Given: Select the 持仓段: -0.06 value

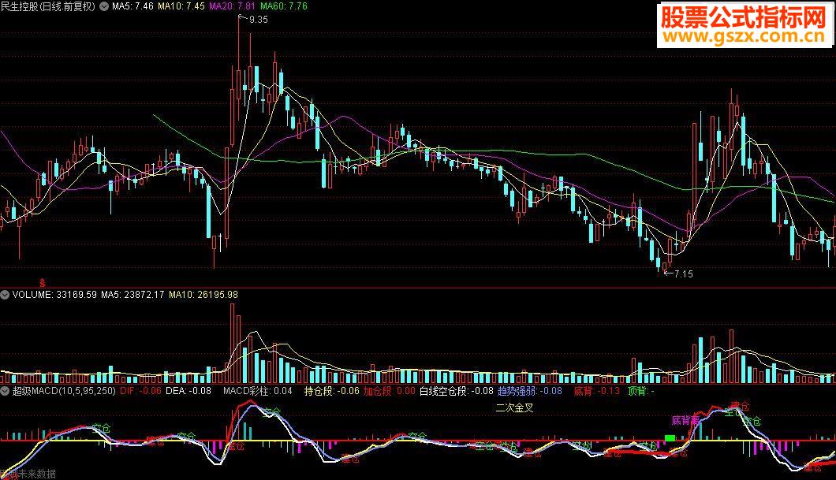Looking at the screenshot, I should point(331,391).
